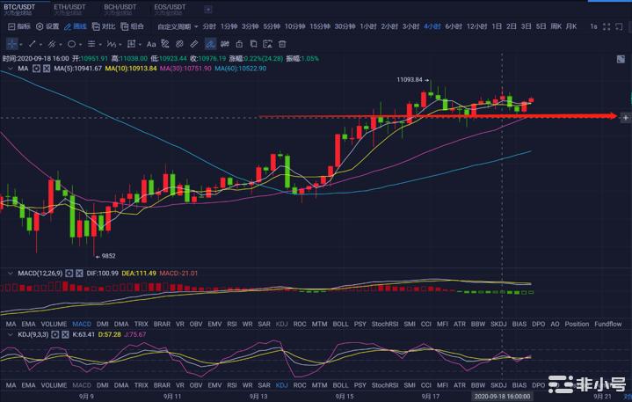Select the 30分钟 timeframe

pyautogui.click(x=345, y=26)
